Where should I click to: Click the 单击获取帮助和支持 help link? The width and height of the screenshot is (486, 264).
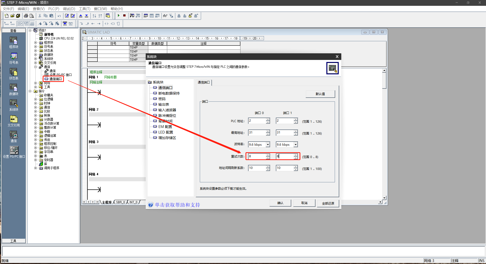177,205
